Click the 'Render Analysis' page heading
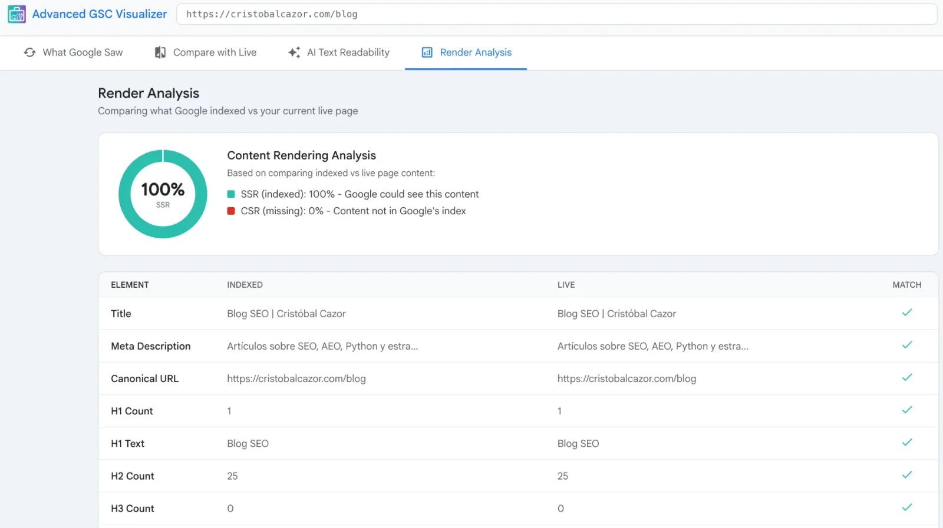 (149, 93)
